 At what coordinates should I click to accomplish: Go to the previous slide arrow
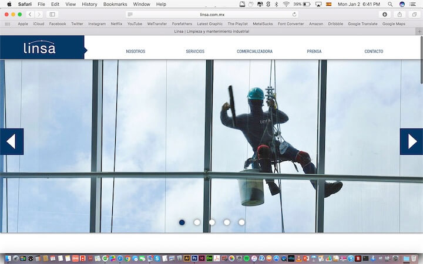pos(11,141)
